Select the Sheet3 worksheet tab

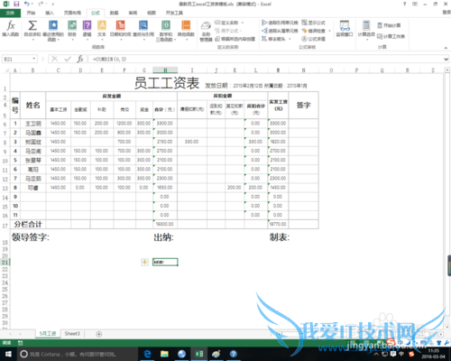pos(72,334)
